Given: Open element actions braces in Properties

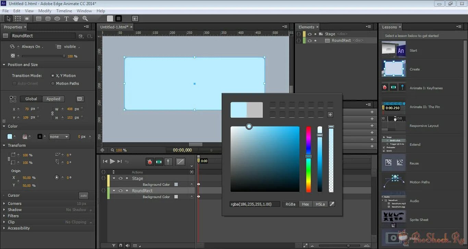Looking at the screenshot, I should click(89, 36).
